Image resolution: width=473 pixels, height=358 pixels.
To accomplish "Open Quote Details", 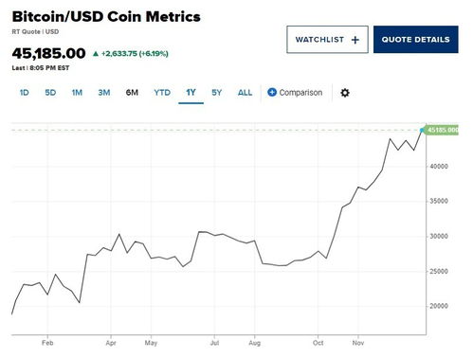I will click(416, 40).
